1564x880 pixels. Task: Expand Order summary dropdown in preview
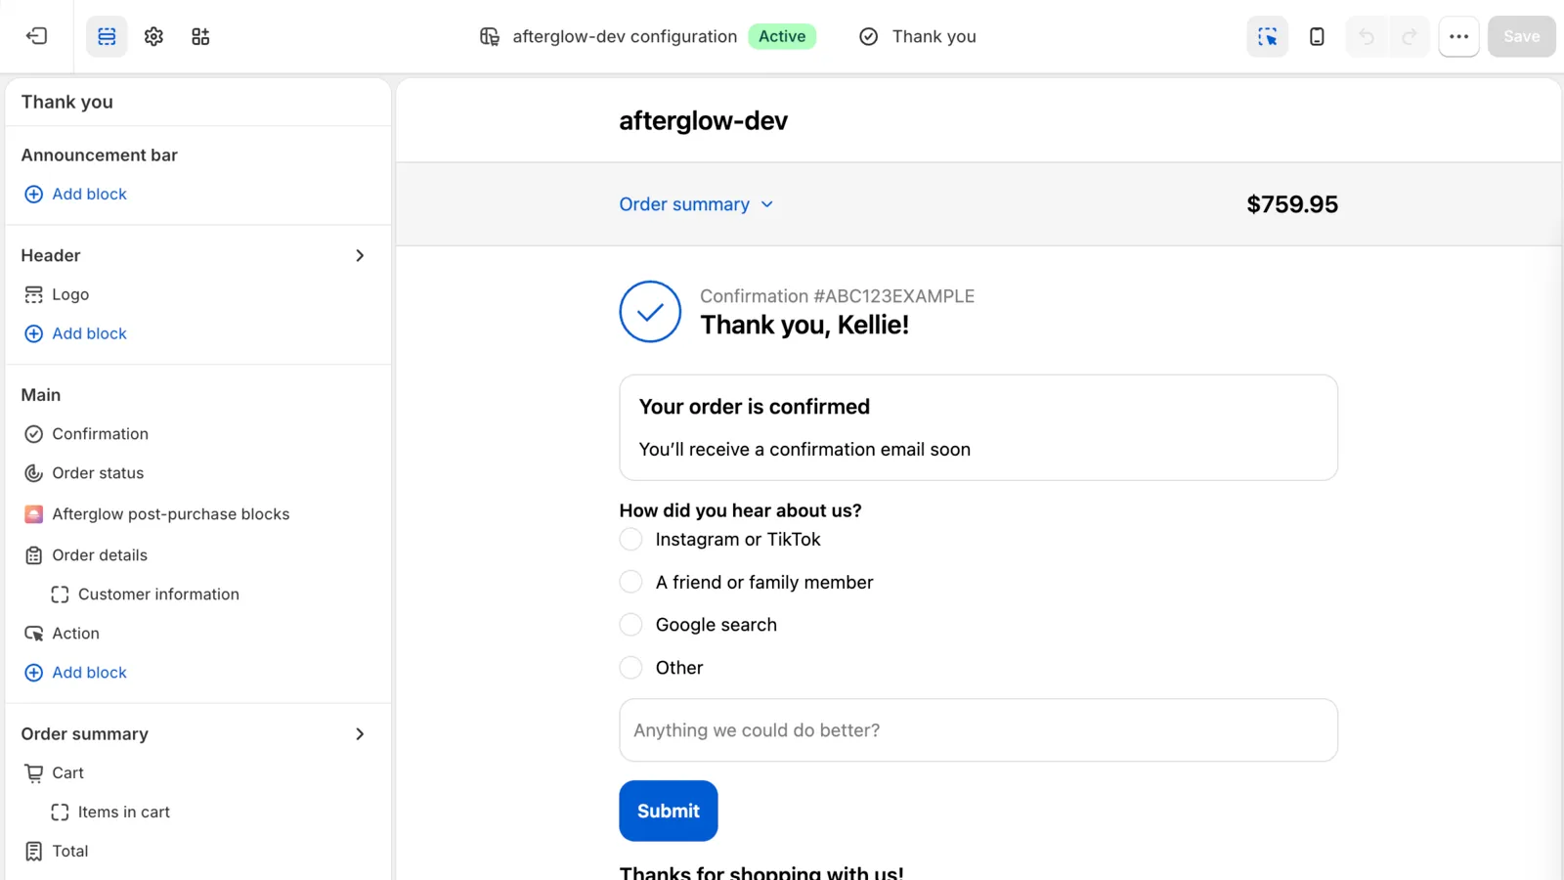pyautogui.click(x=696, y=204)
